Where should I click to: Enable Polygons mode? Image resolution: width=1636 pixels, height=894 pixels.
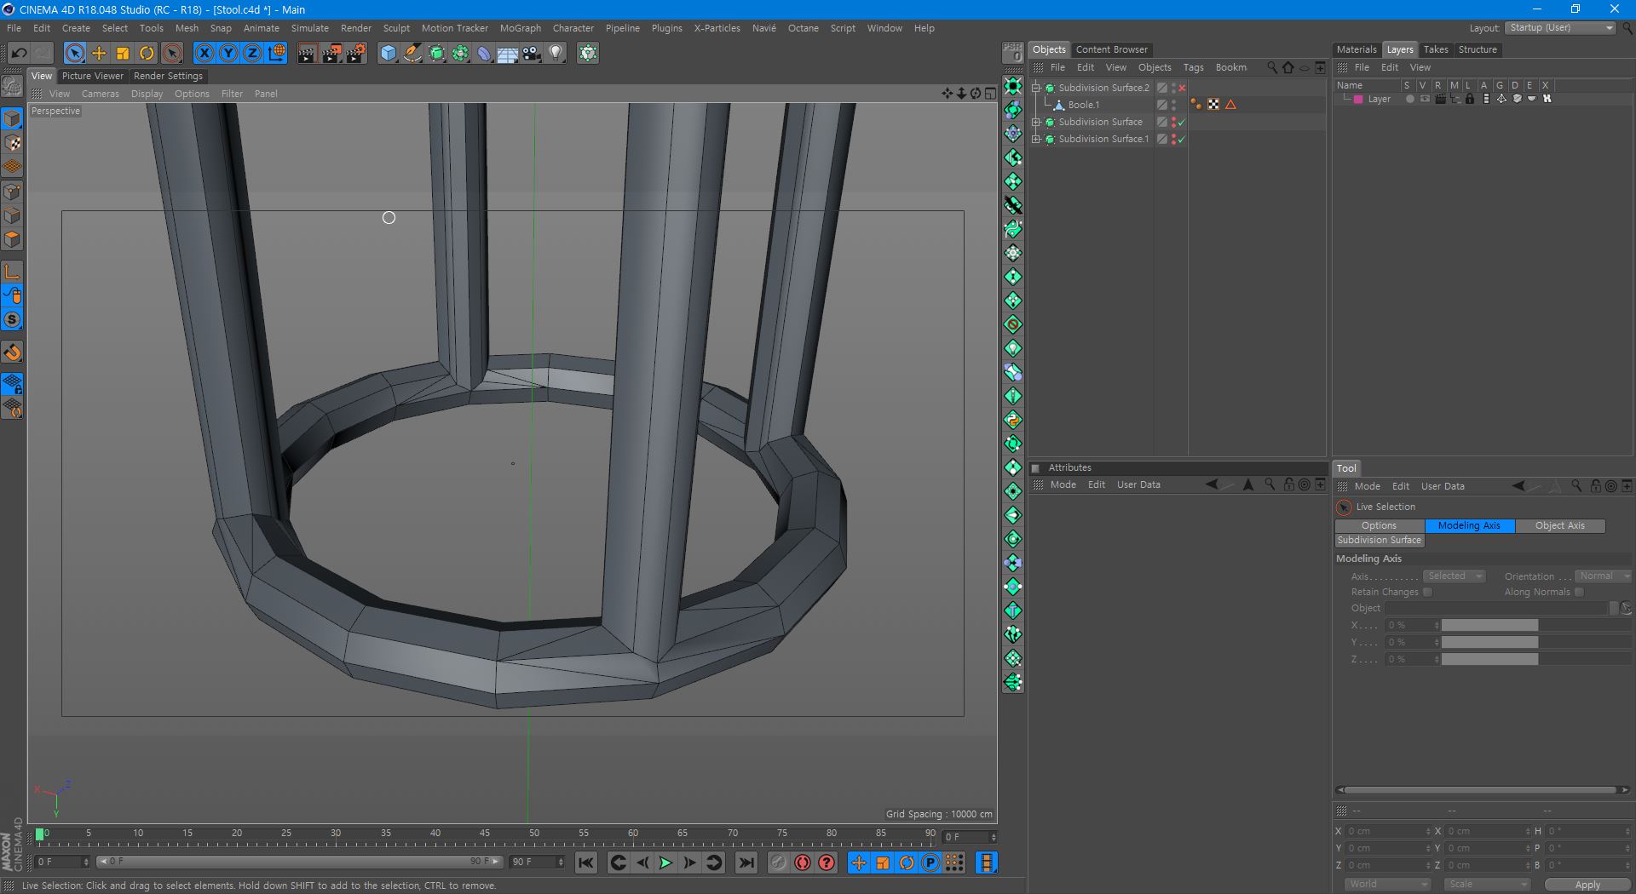(12, 239)
